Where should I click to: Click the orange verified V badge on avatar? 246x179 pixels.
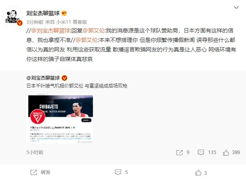[x=20, y=23]
